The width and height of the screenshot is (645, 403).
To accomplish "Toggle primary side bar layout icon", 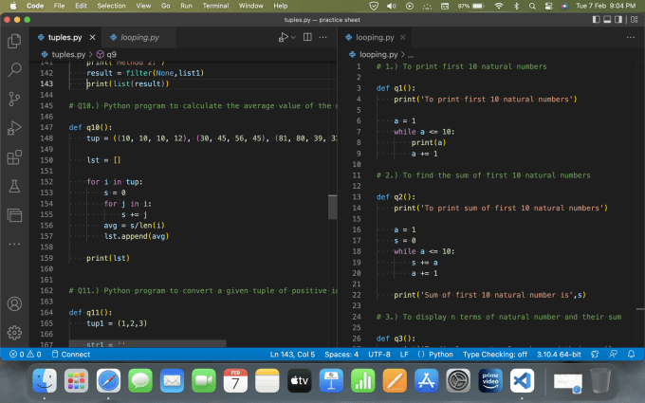I will [x=596, y=19].
